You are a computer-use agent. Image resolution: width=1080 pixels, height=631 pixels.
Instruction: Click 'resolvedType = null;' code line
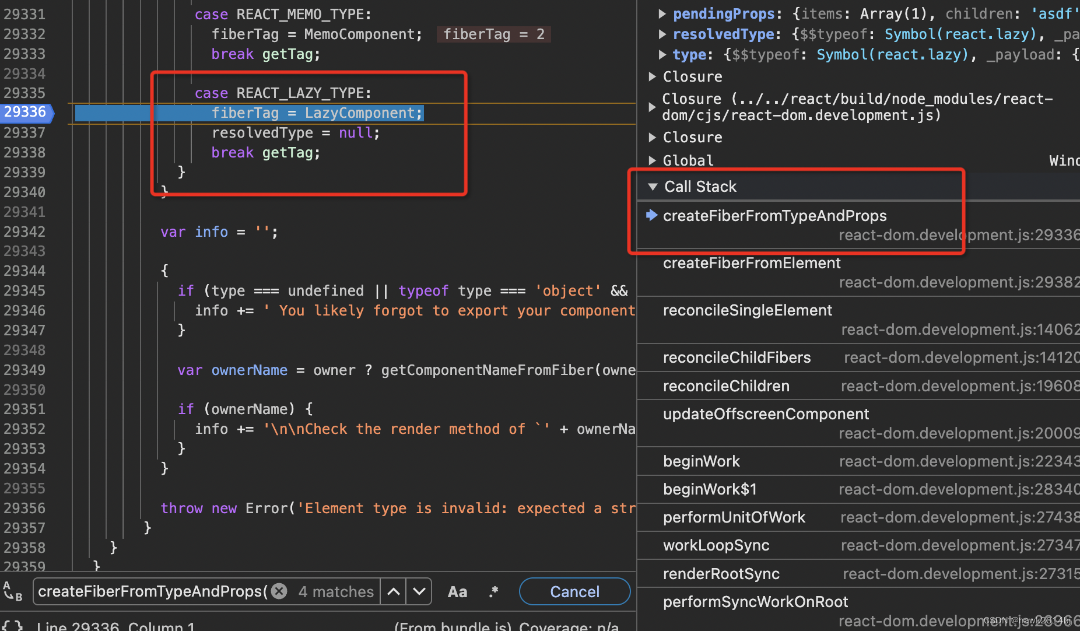click(296, 132)
